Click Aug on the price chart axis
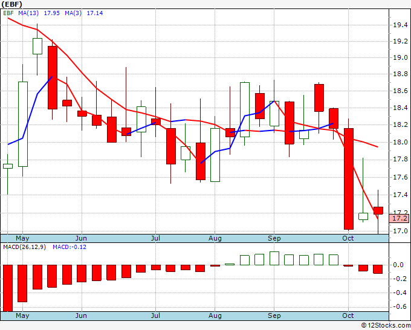Image resolution: width=411 pixels, height=330 pixels. 215,238
